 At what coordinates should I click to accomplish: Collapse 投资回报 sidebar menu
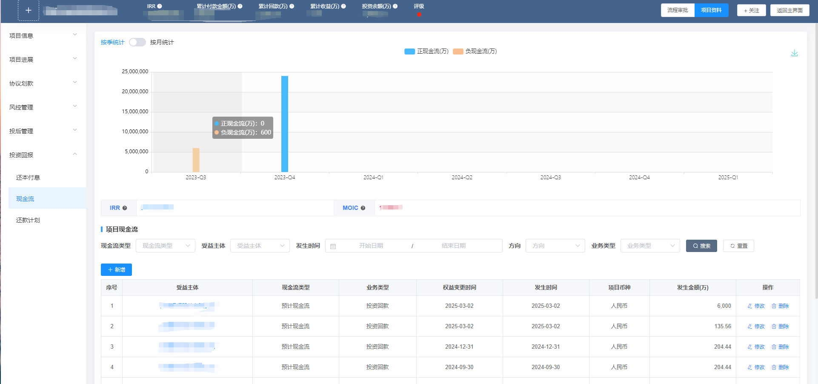[43, 155]
